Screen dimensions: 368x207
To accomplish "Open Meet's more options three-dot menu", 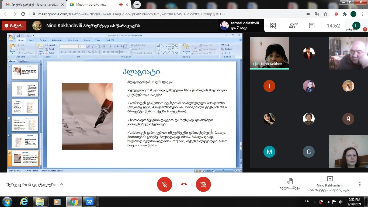I will pos(360,184).
